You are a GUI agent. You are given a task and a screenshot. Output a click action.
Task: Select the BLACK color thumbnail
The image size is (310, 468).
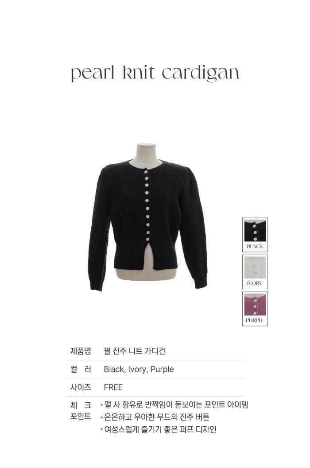(x=255, y=235)
